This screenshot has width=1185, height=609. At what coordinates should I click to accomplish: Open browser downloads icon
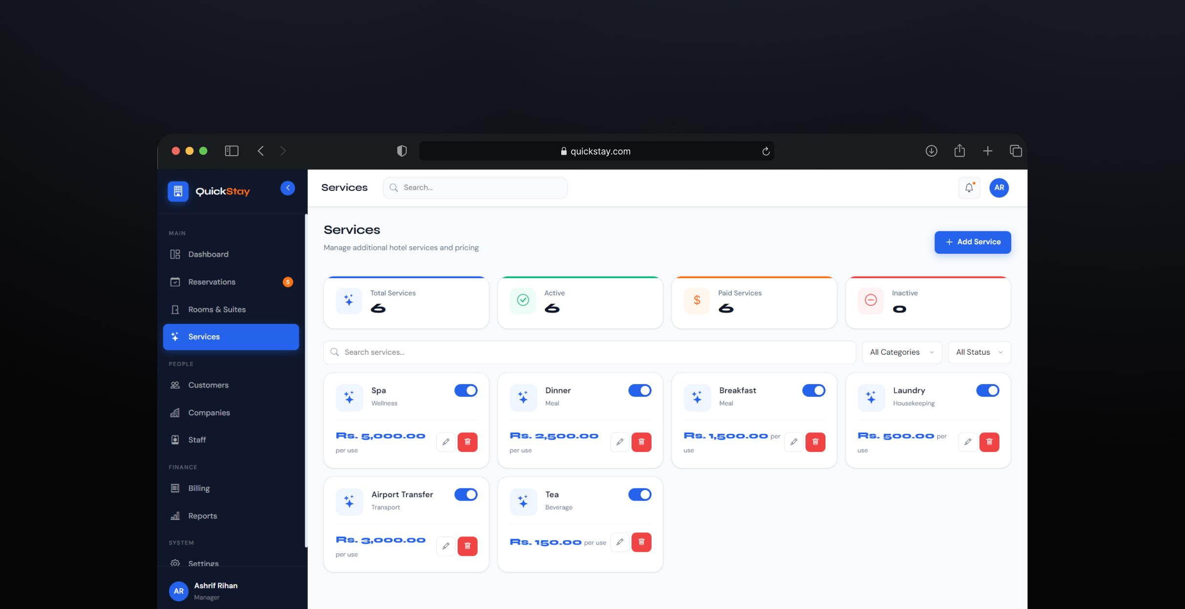[931, 151]
